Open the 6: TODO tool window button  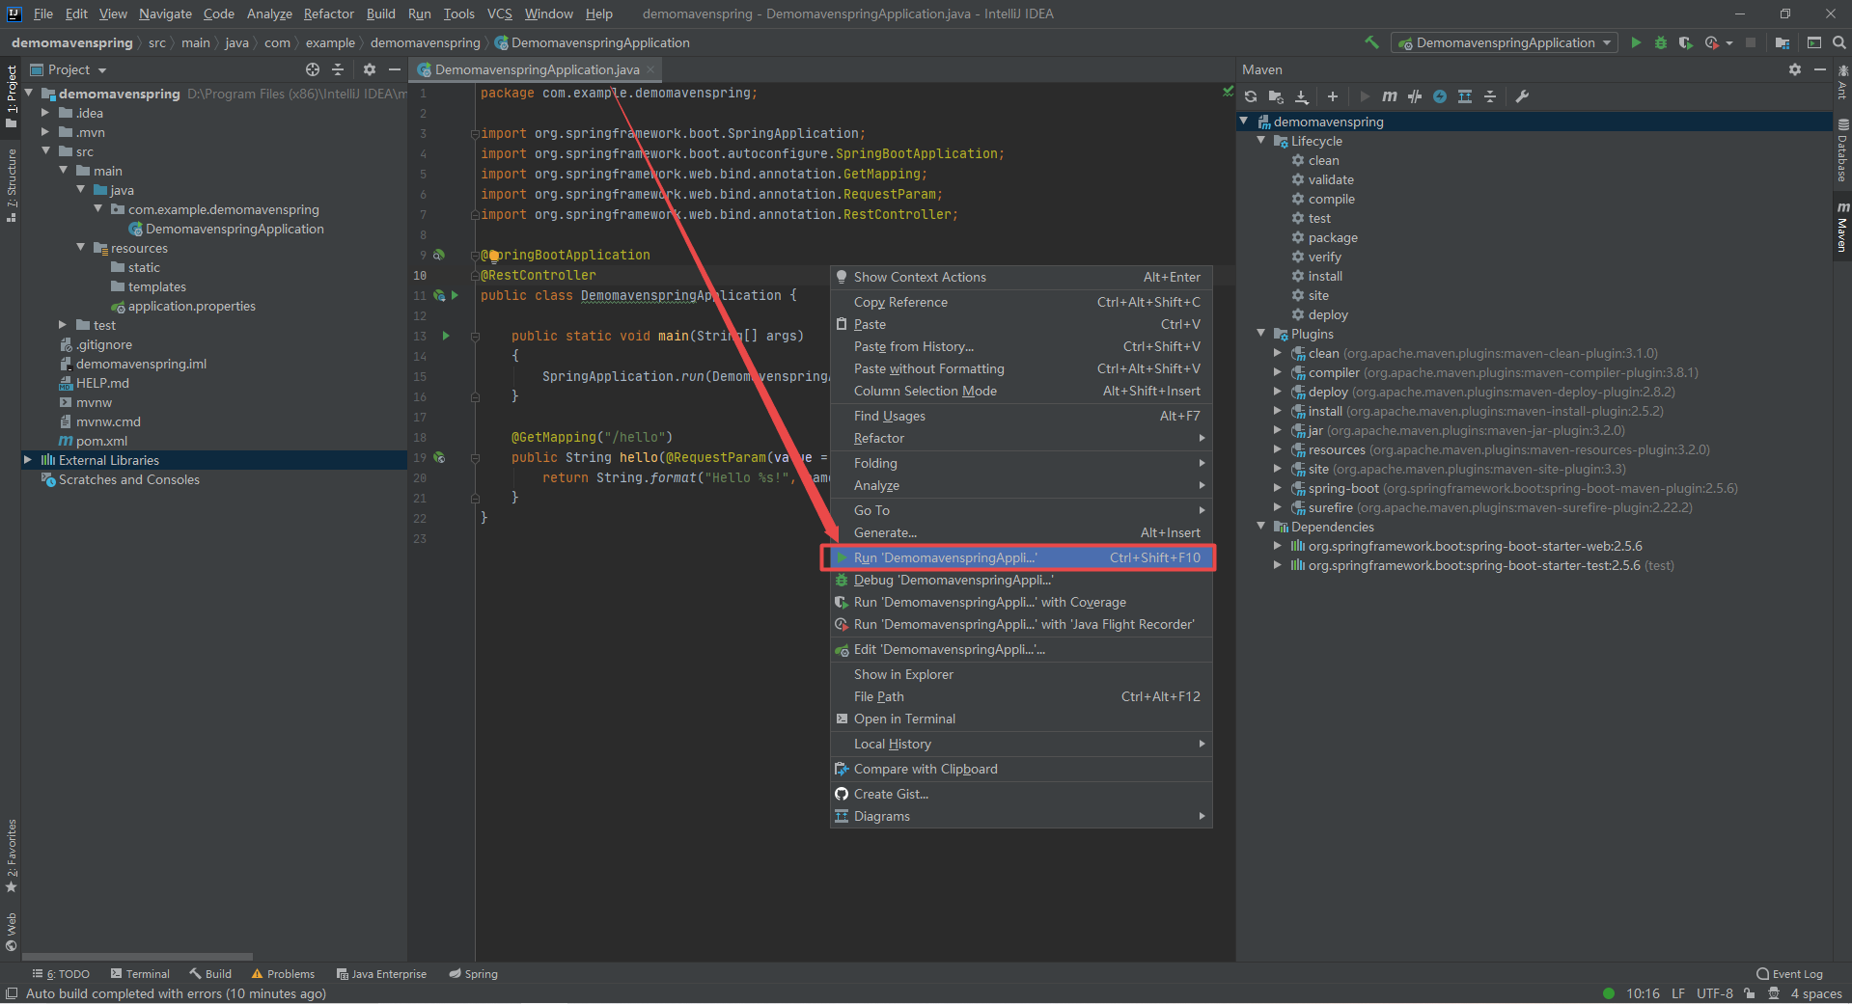[x=61, y=974]
